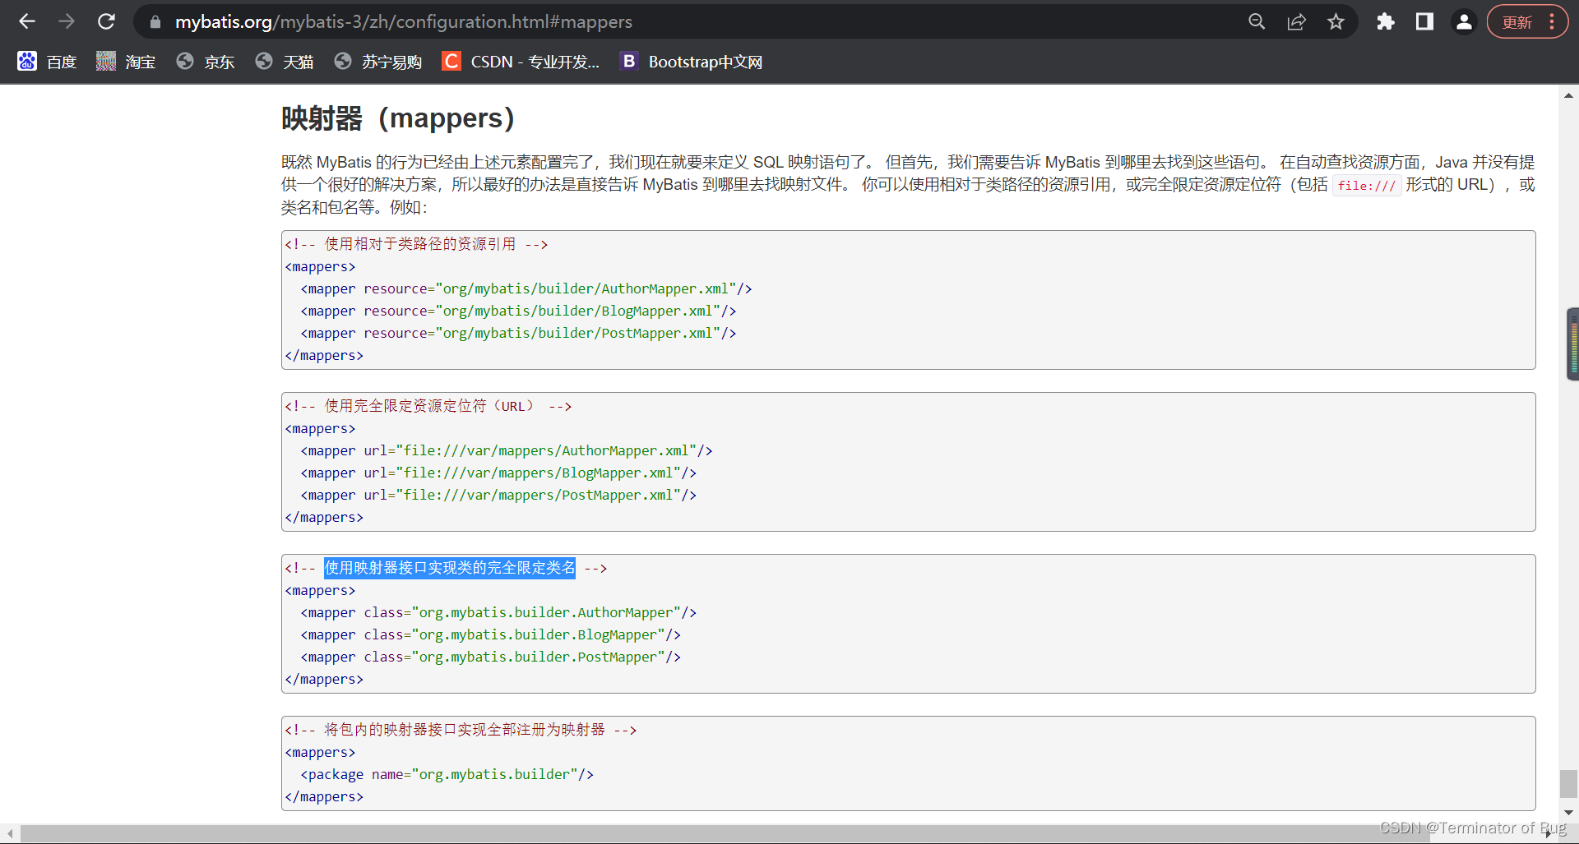The height and width of the screenshot is (844, 1579).
Task: Click the 淘宝 bookmark favicon
Action: (x=106, y=61)
